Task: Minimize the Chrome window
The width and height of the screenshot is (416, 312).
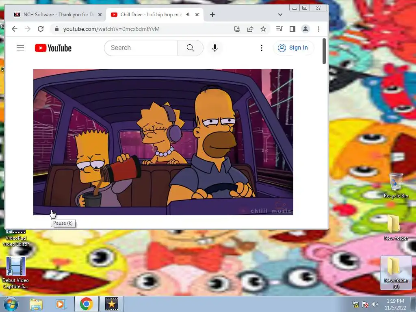Action: coord(294,8)
